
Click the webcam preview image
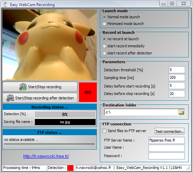pos(50,45)
